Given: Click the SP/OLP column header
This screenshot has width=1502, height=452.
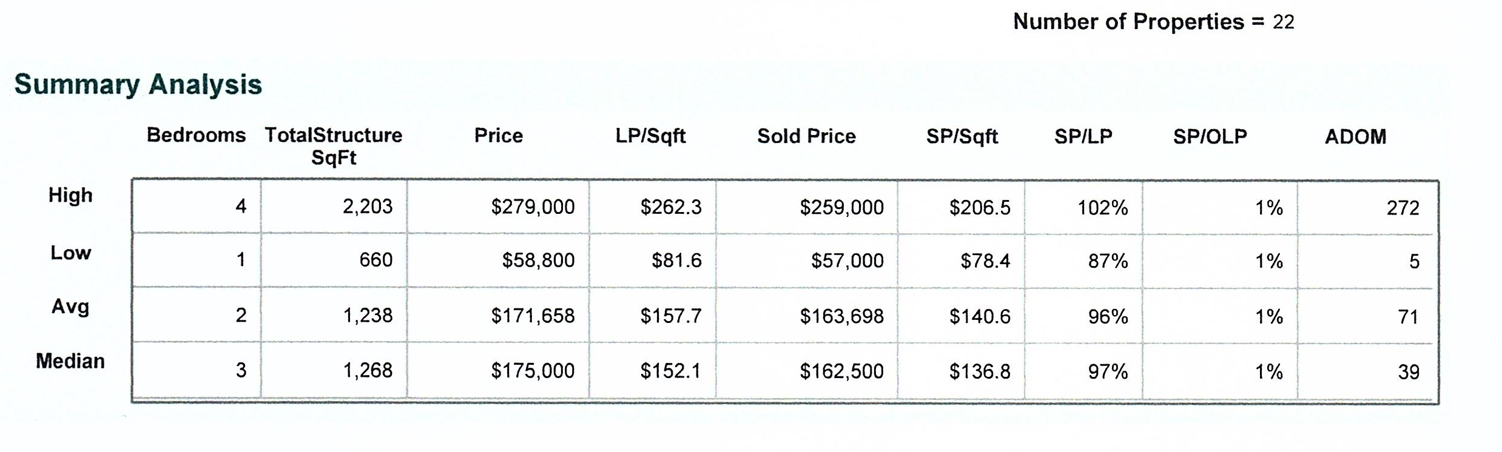Looking at the screenshot, I should pos(1210,136).
